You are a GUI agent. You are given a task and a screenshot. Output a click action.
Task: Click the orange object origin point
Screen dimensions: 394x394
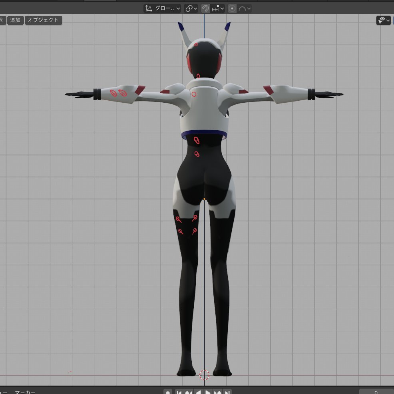tap(204, 199)
